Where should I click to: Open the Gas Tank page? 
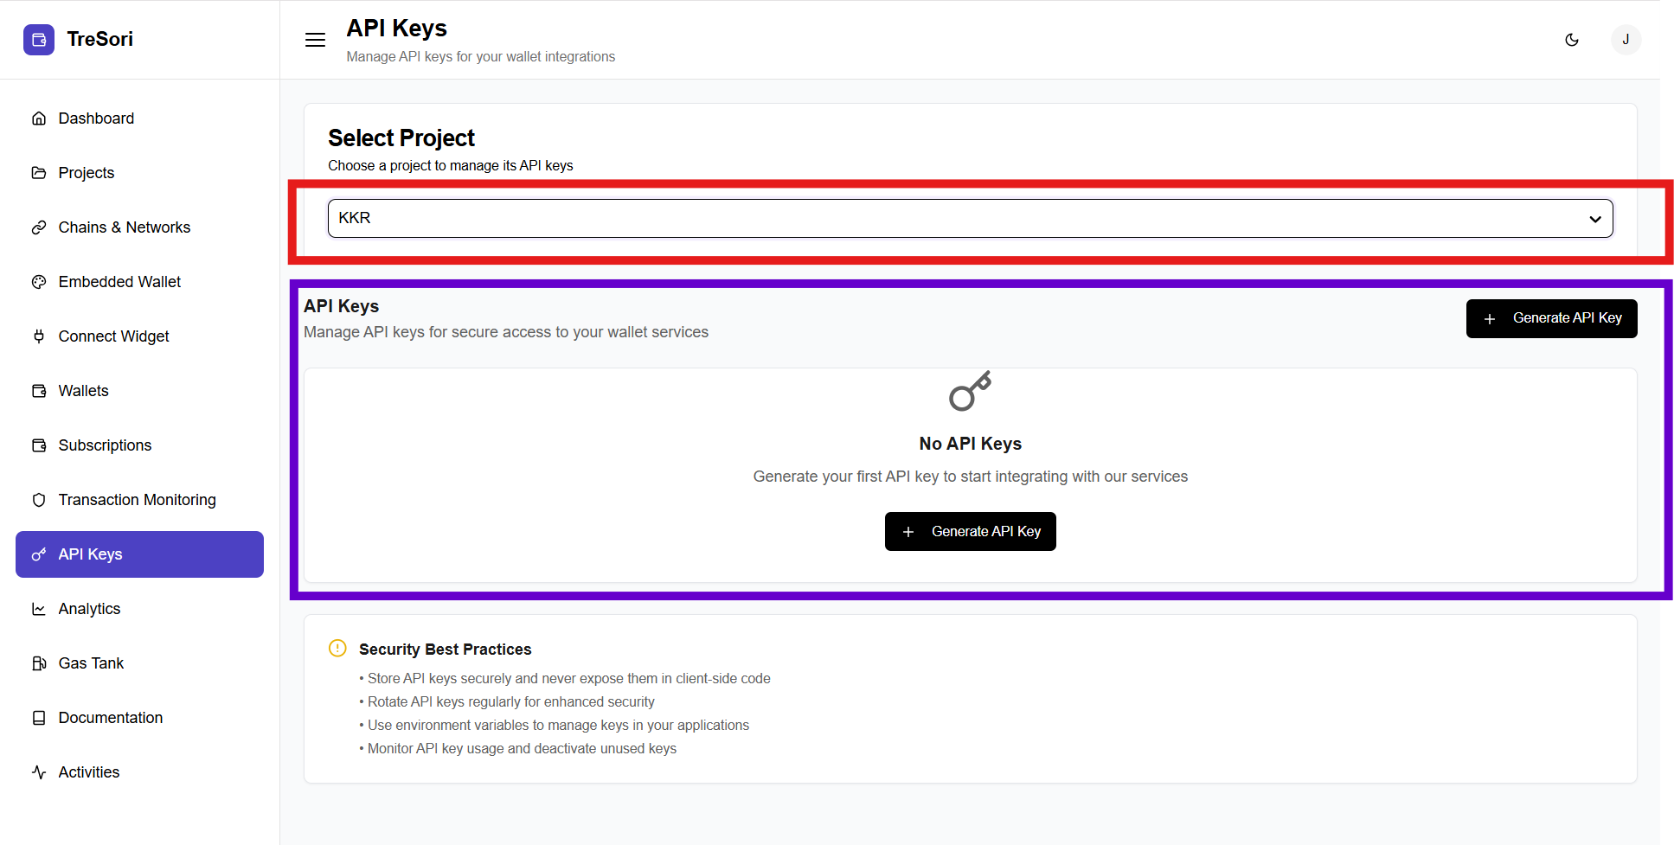coord(91,663)
